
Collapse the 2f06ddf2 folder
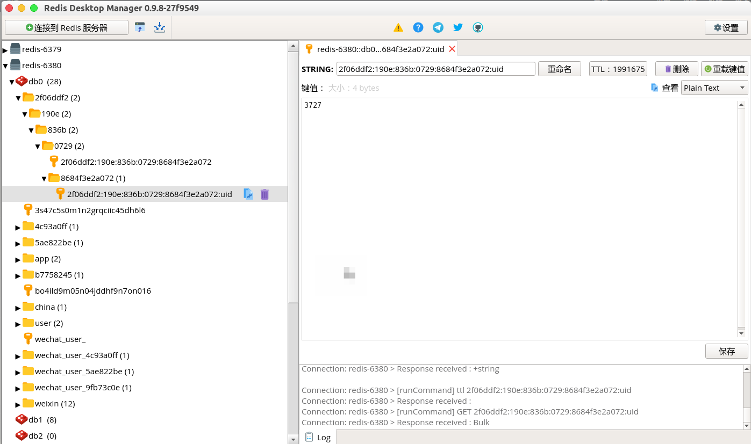pyautogui.click(x=18, y=98)
